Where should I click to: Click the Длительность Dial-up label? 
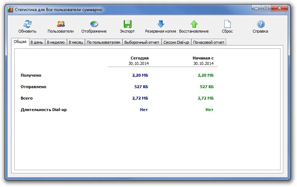(44, 110)
